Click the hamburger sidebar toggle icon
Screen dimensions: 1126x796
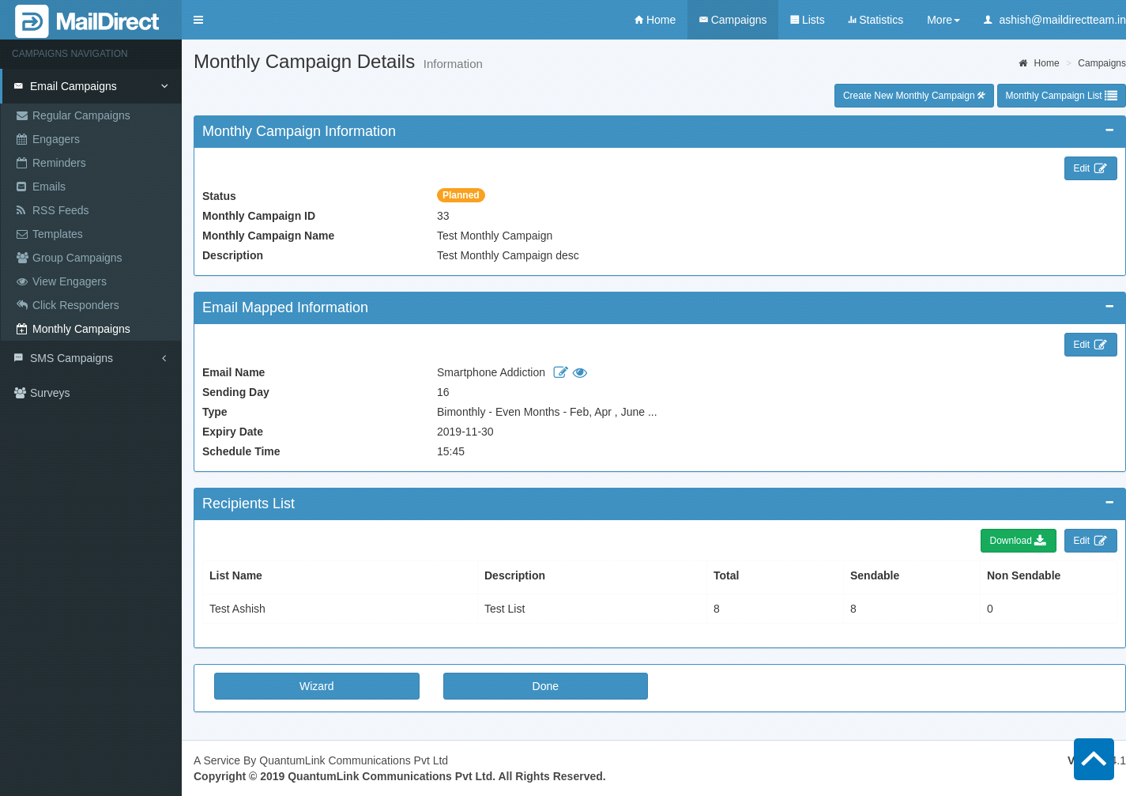[x=198, y=20]
